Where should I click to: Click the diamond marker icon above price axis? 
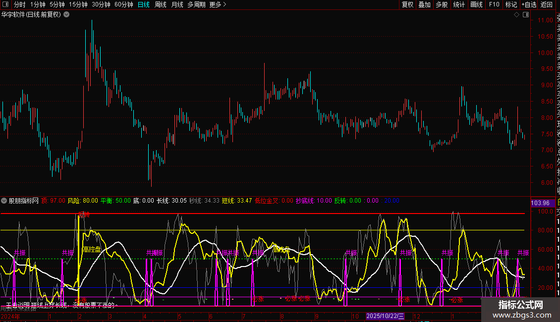pyautogui.click(x=517, y=15)
